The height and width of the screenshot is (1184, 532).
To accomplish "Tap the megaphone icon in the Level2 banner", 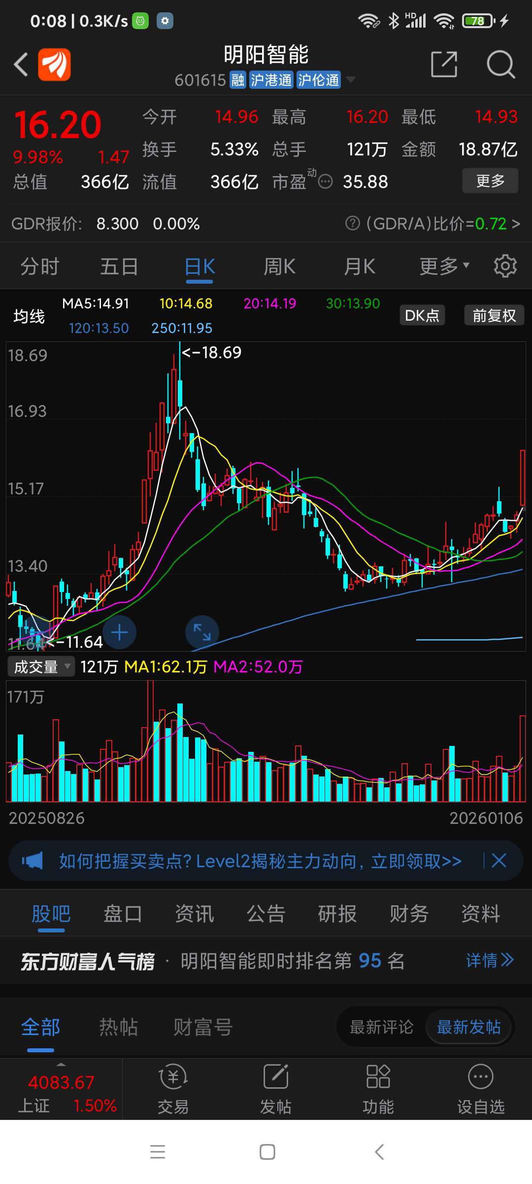I will [33, 861].
